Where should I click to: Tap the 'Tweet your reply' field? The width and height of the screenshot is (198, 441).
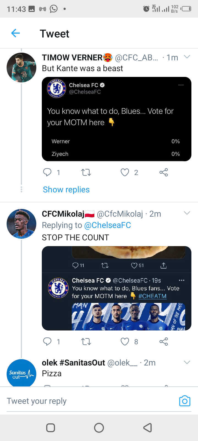tap(91, 401)
